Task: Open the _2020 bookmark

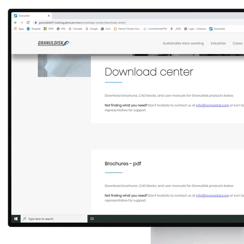Action: [176, 29]
